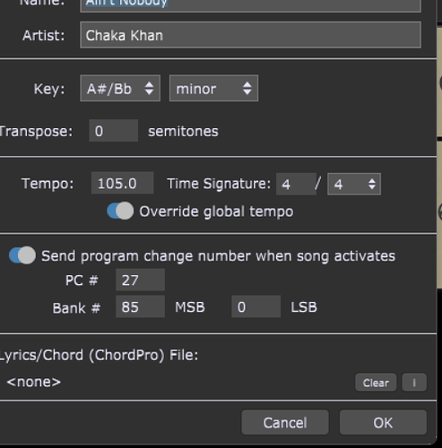Click Clear to remove ChordPro file

pyautogui.click(x=376, y=383)
